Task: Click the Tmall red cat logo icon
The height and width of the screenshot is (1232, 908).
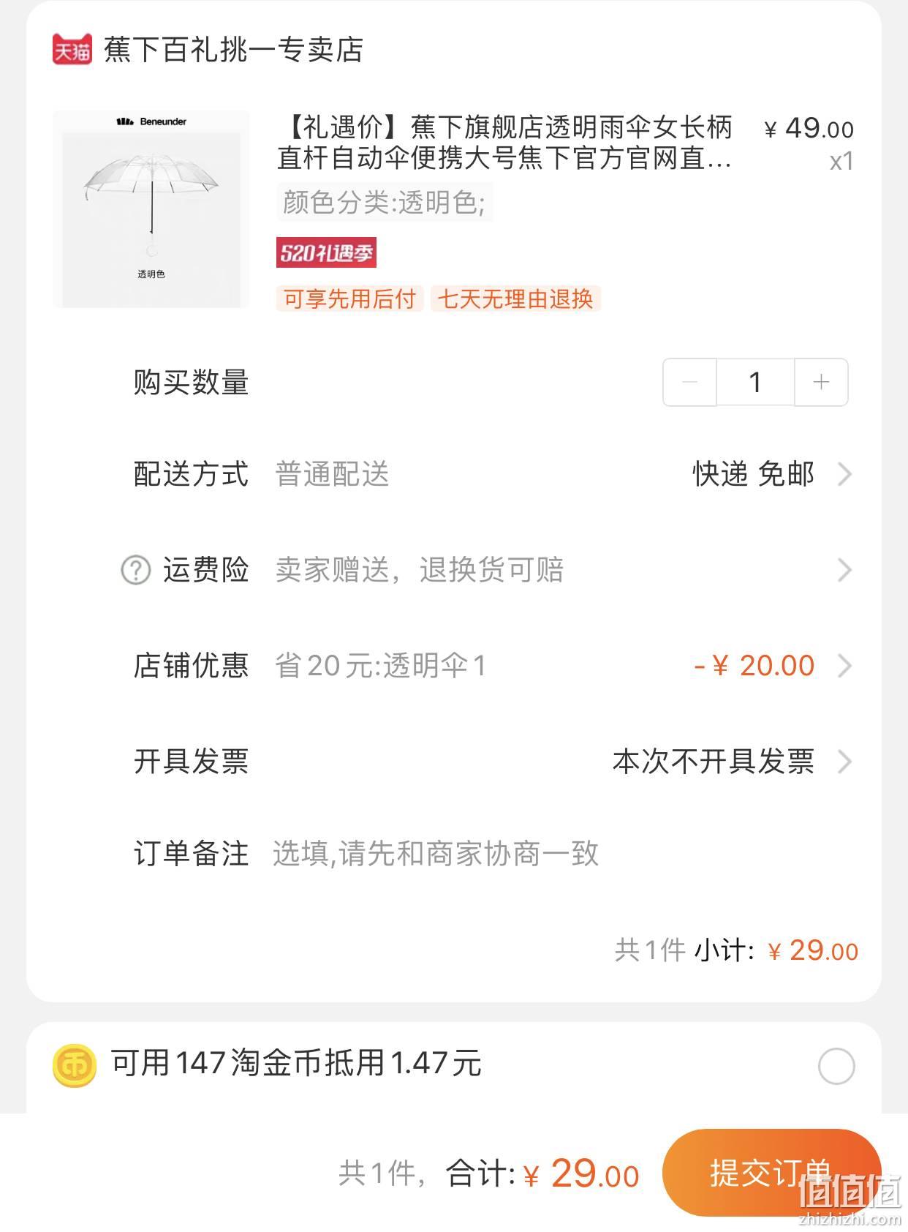Action: (72, 49)
